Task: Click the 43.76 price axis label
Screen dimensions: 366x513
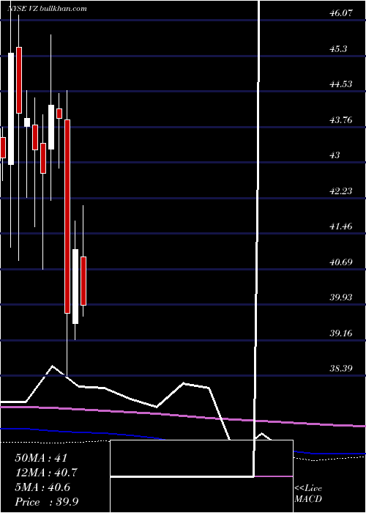Action: [342, 120]
